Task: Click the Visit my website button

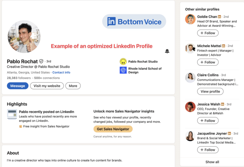Action: (47, 86)
